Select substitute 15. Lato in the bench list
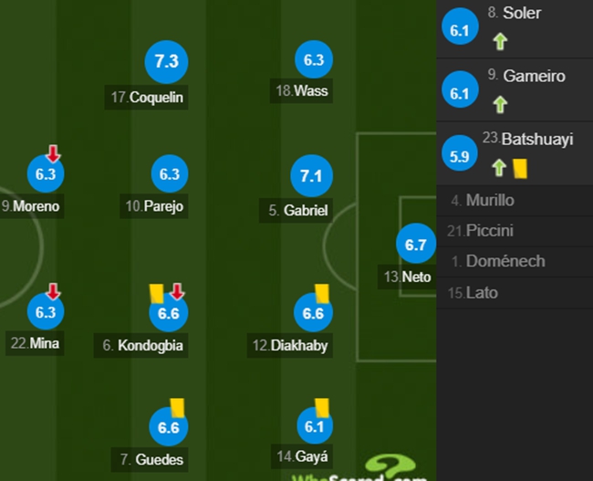The width and height of the screenshot is (593, 481). pos(515,293)
